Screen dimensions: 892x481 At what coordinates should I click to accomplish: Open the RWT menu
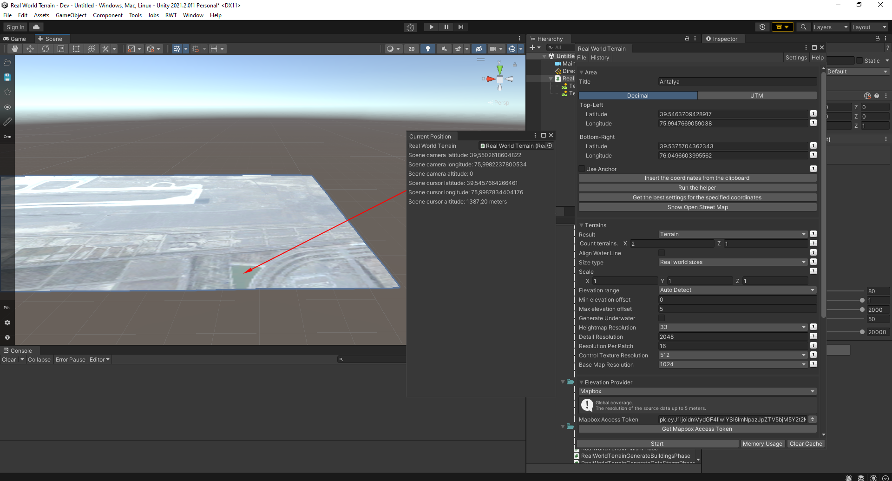[x=171, y=15]
